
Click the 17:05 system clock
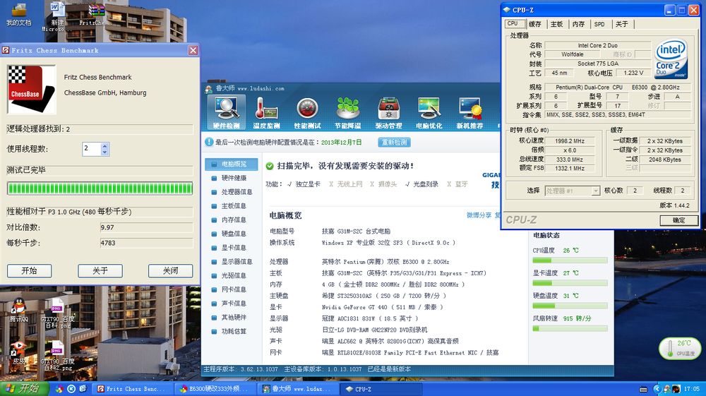pos(692,389)
